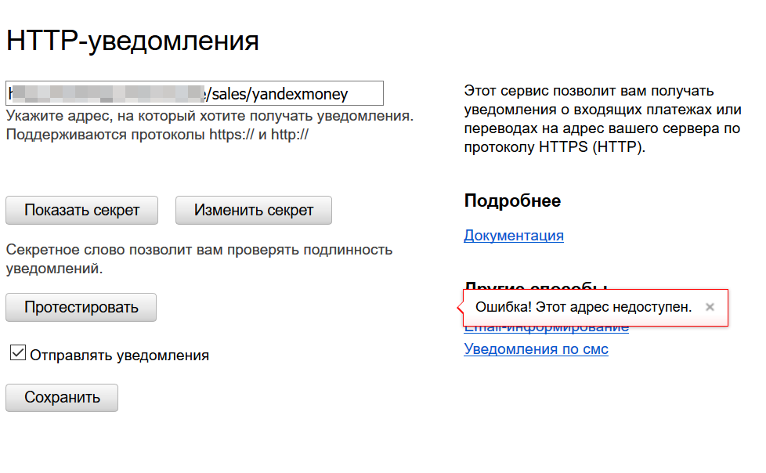
Task: Click the "Секретное слово позволит" description text
Action: coord(199,250)
